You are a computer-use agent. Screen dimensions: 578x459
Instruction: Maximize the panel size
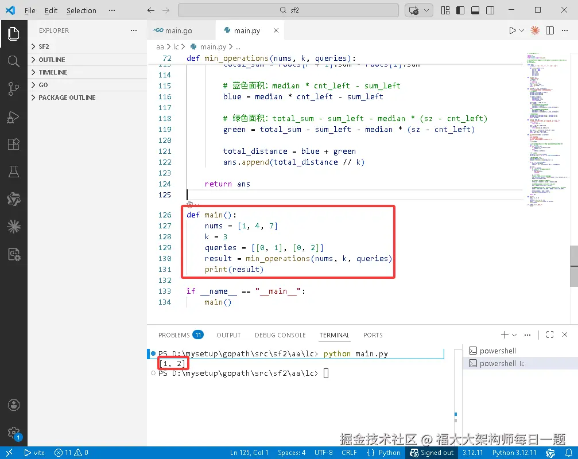(x=550, y=334)
